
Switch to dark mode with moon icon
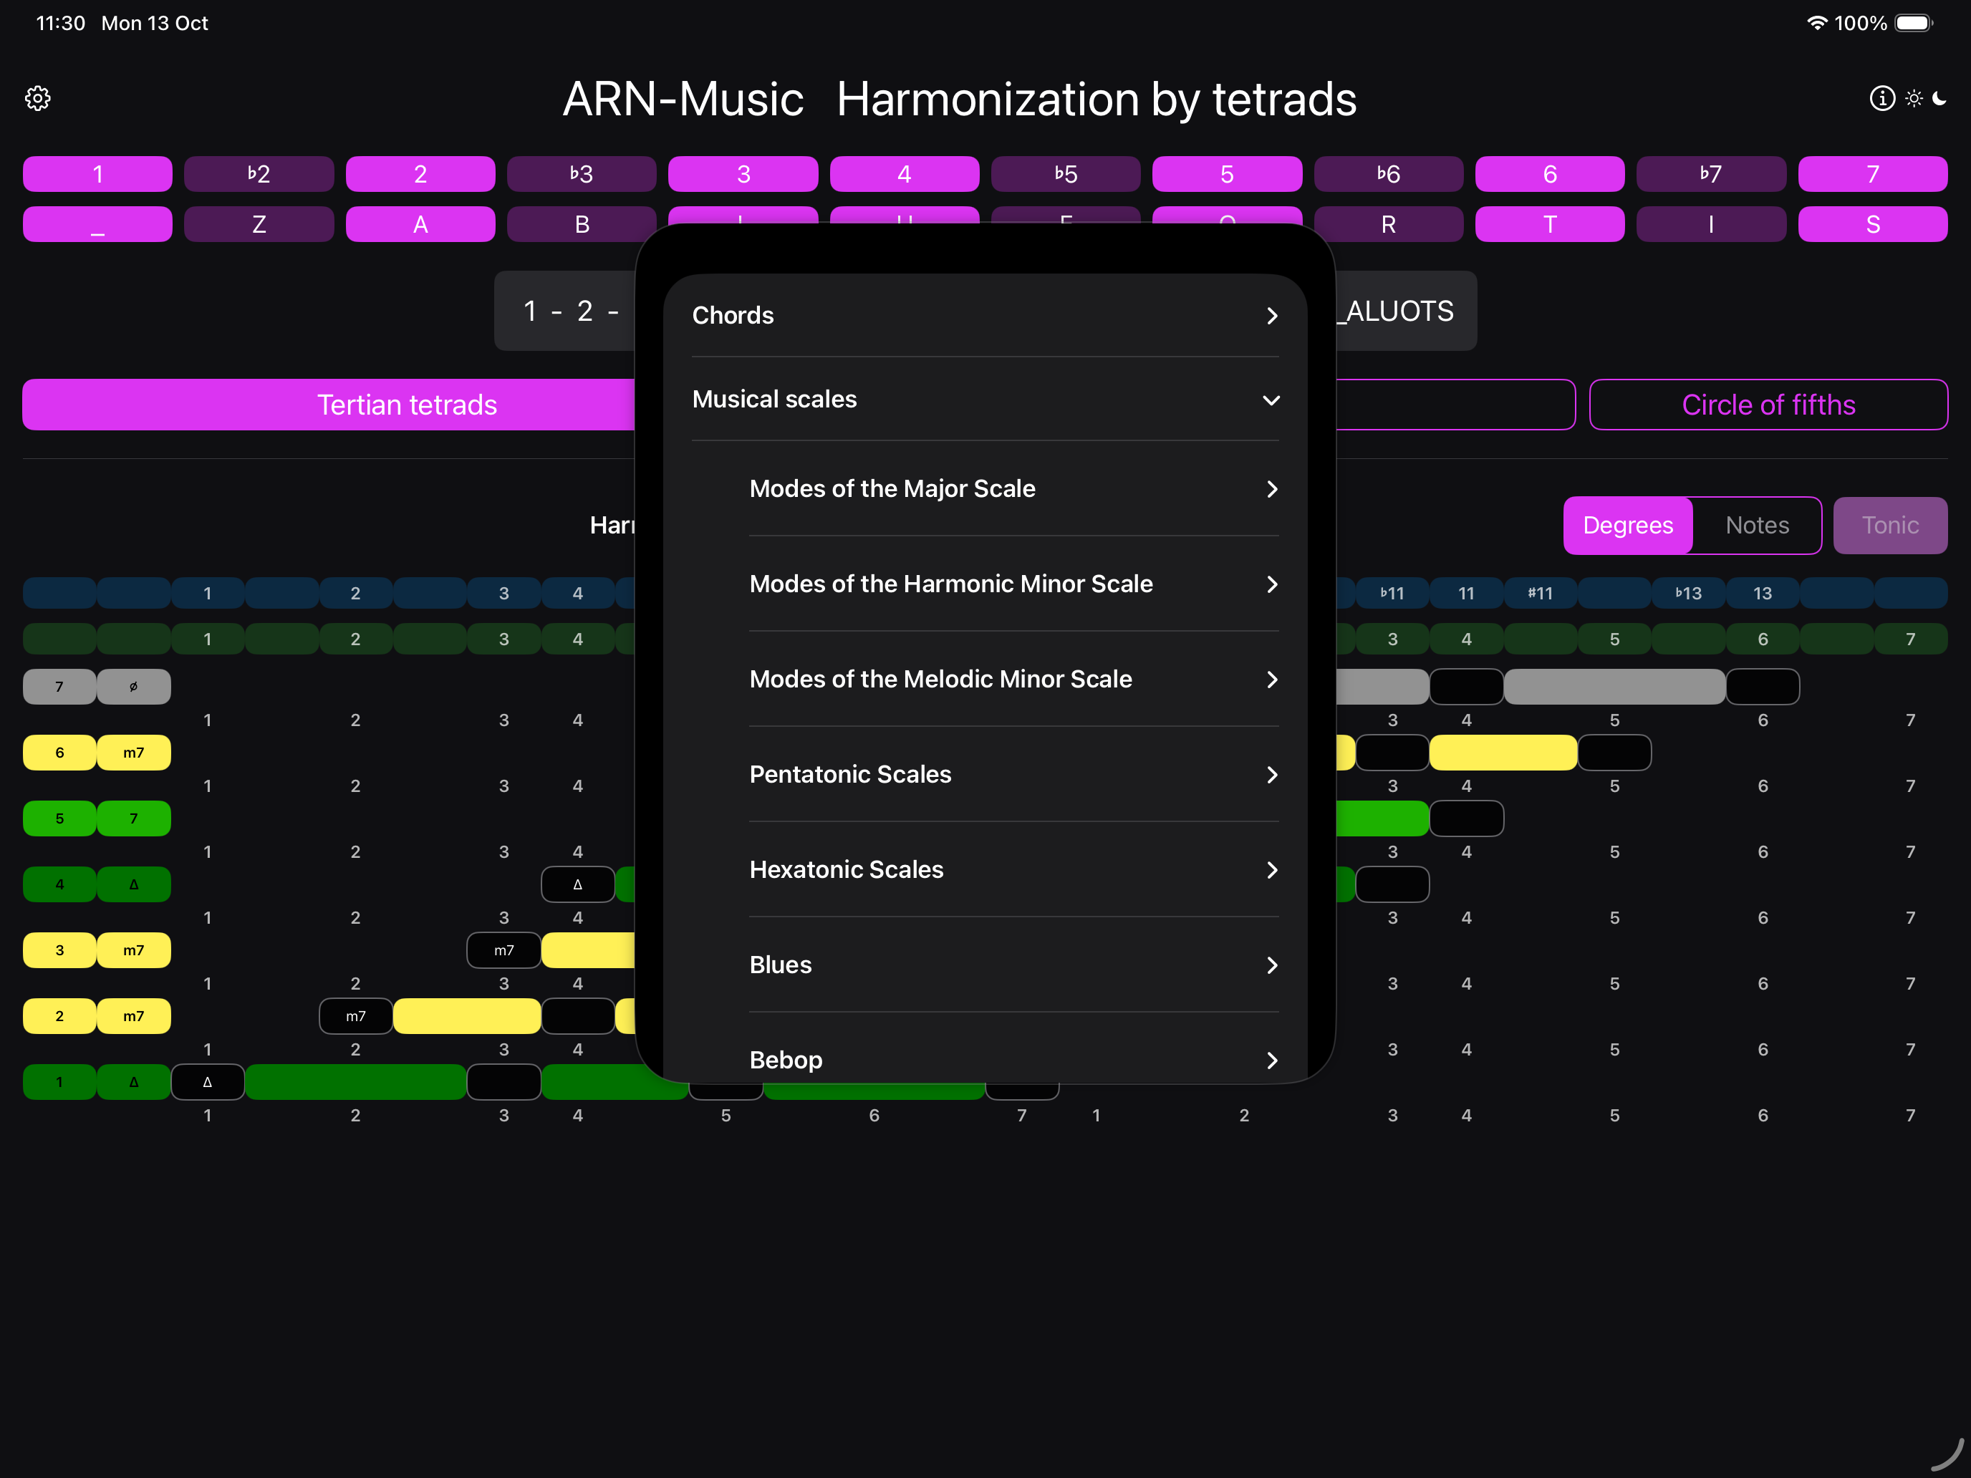1939,98
